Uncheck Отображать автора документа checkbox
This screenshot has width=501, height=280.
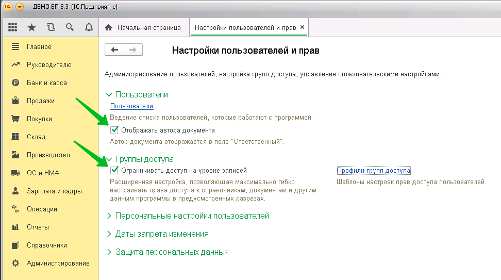pyautogui.click(x=114, y=130)
